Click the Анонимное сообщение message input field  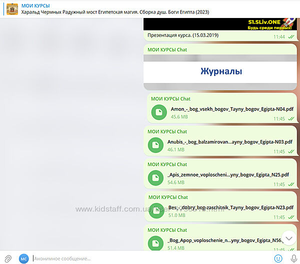coord(150,258)
